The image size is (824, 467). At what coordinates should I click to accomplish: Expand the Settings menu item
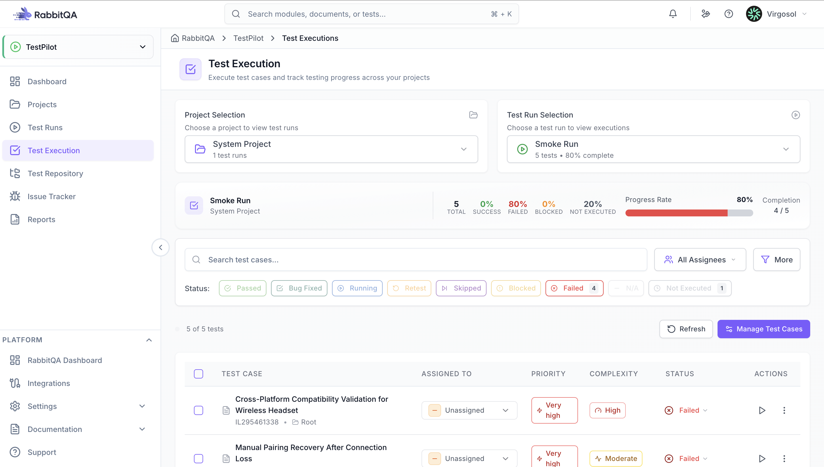[78, 406]
